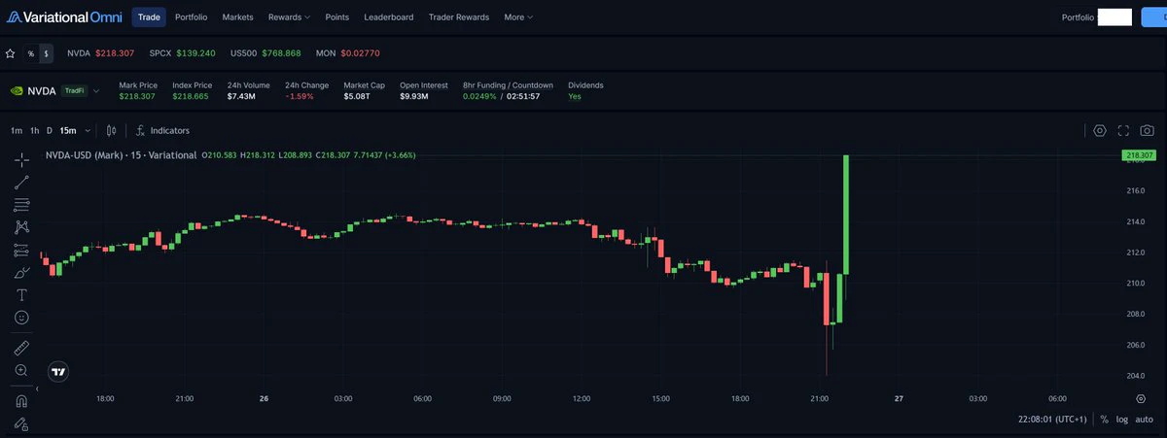Open the Markets tab
The image size is (1167, 438).
237,17
